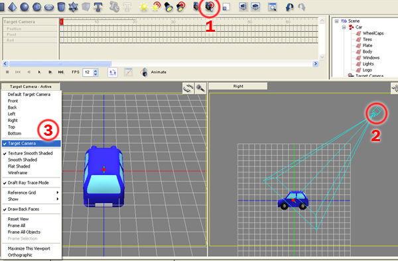Create a torus primitive

click(49, 7)
